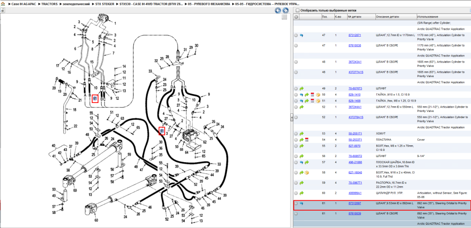
Task: Open part number link 437277A1S
Action: coord(356,72)
